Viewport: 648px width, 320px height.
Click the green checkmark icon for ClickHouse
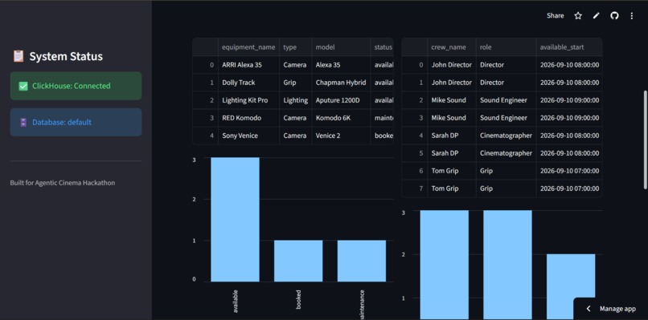23,86
